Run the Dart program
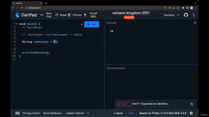 (92, 24)
